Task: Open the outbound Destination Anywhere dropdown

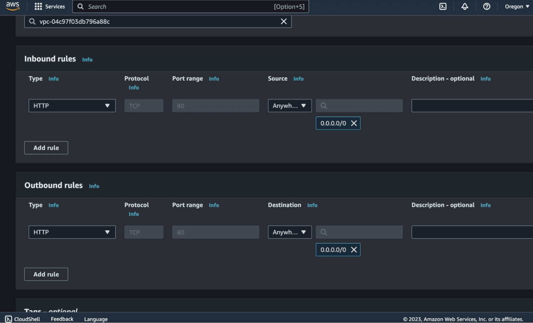Action: [x=289, y=232]
